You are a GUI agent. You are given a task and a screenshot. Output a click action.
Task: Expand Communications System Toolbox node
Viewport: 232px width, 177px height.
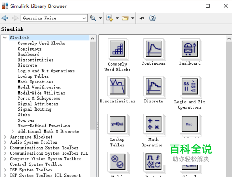[x=5, y=148]
